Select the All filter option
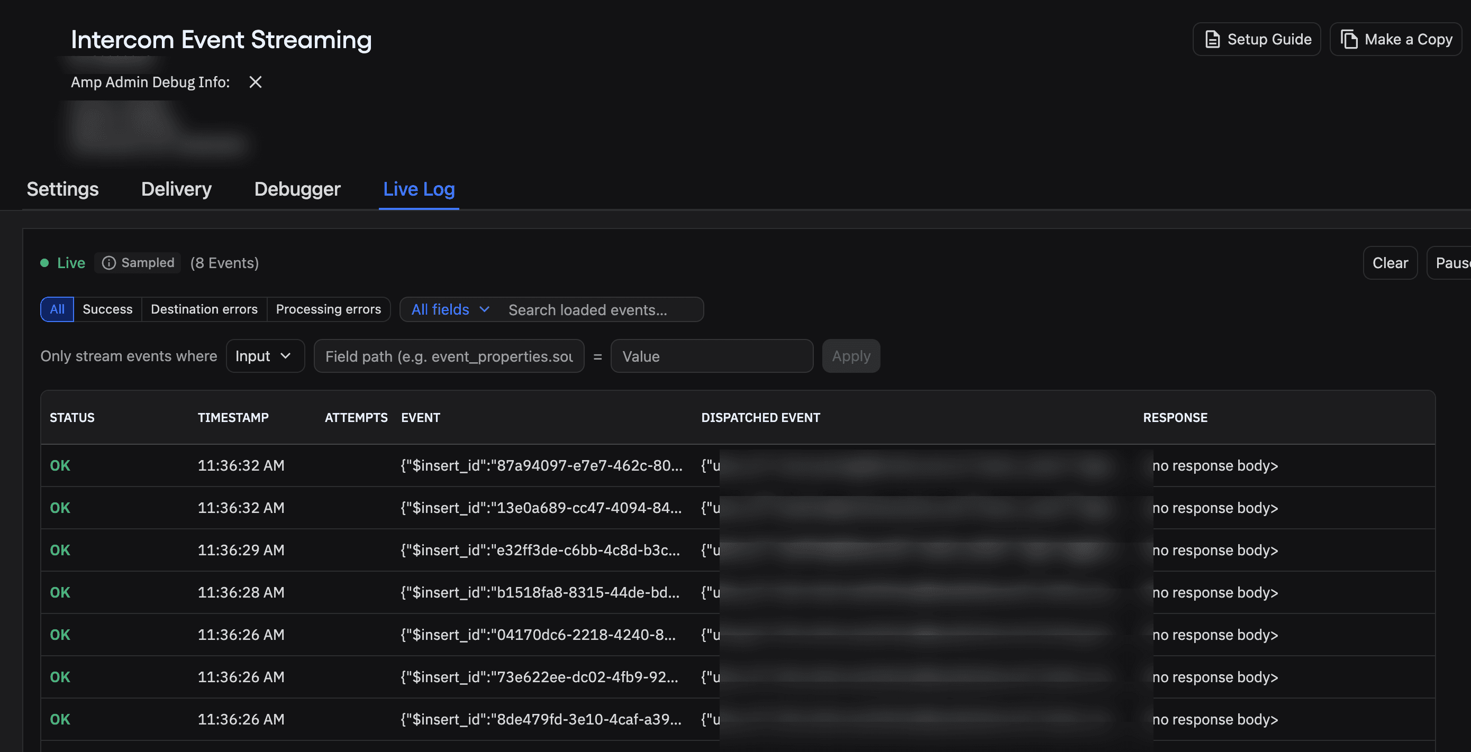Screen dimensions: 1471x752 [x=57, y=309]
